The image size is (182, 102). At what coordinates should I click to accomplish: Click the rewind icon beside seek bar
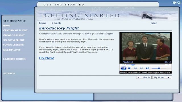point(123,65)
